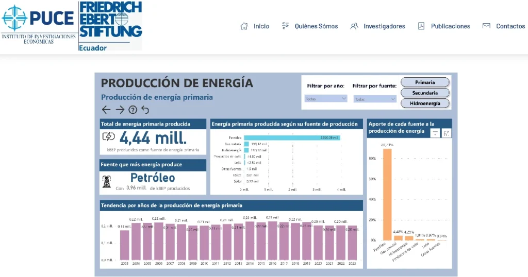Select the Secundaria button

pyautogui.click(x=425, y=93)
